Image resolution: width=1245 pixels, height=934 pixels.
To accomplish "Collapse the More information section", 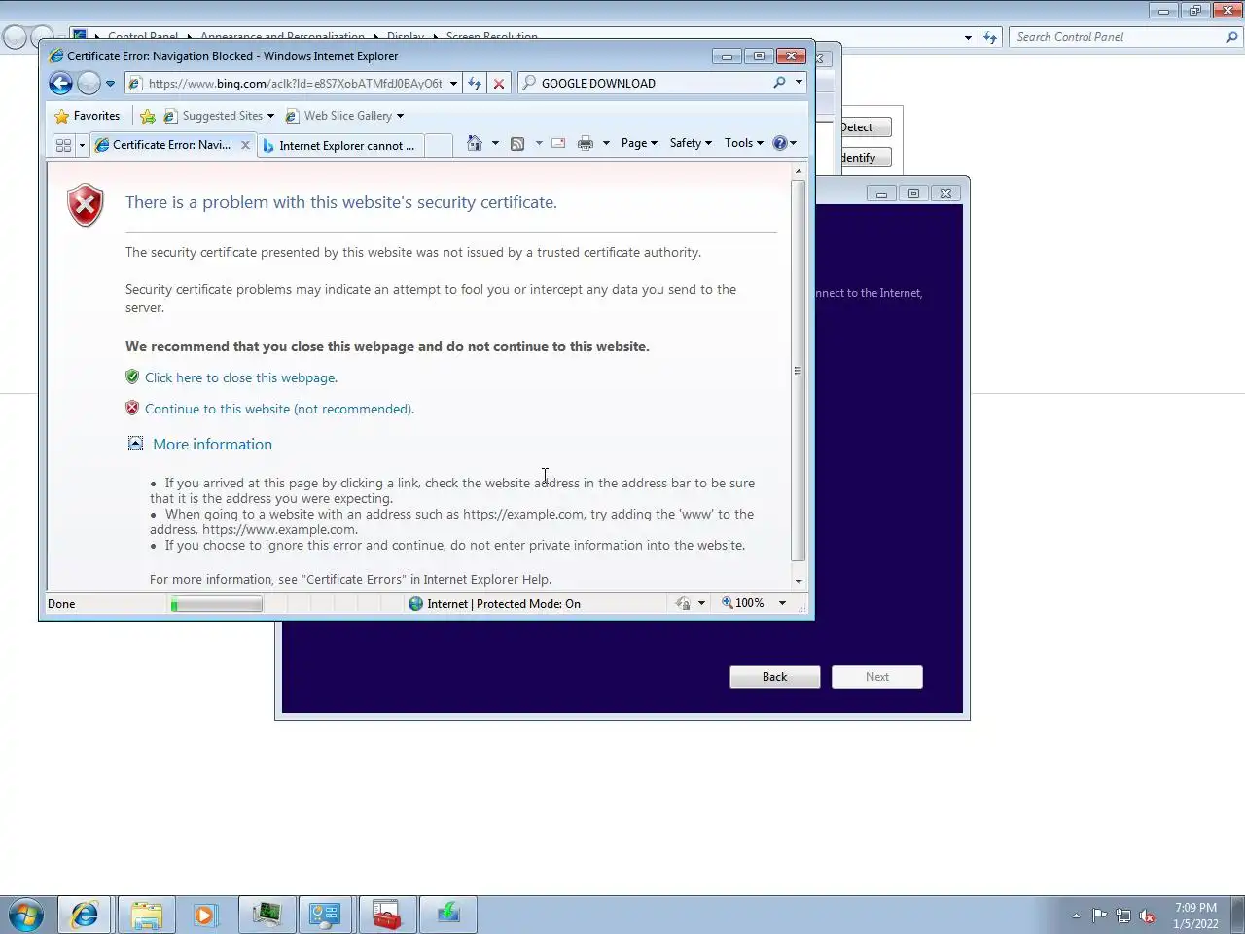I will 135,444.
